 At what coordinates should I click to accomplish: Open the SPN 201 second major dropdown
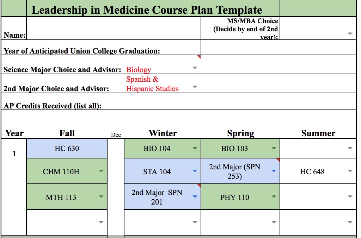point(195,197)
